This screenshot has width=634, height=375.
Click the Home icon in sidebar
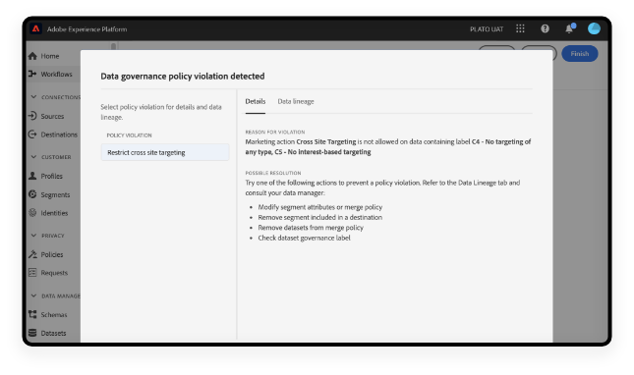32,56
